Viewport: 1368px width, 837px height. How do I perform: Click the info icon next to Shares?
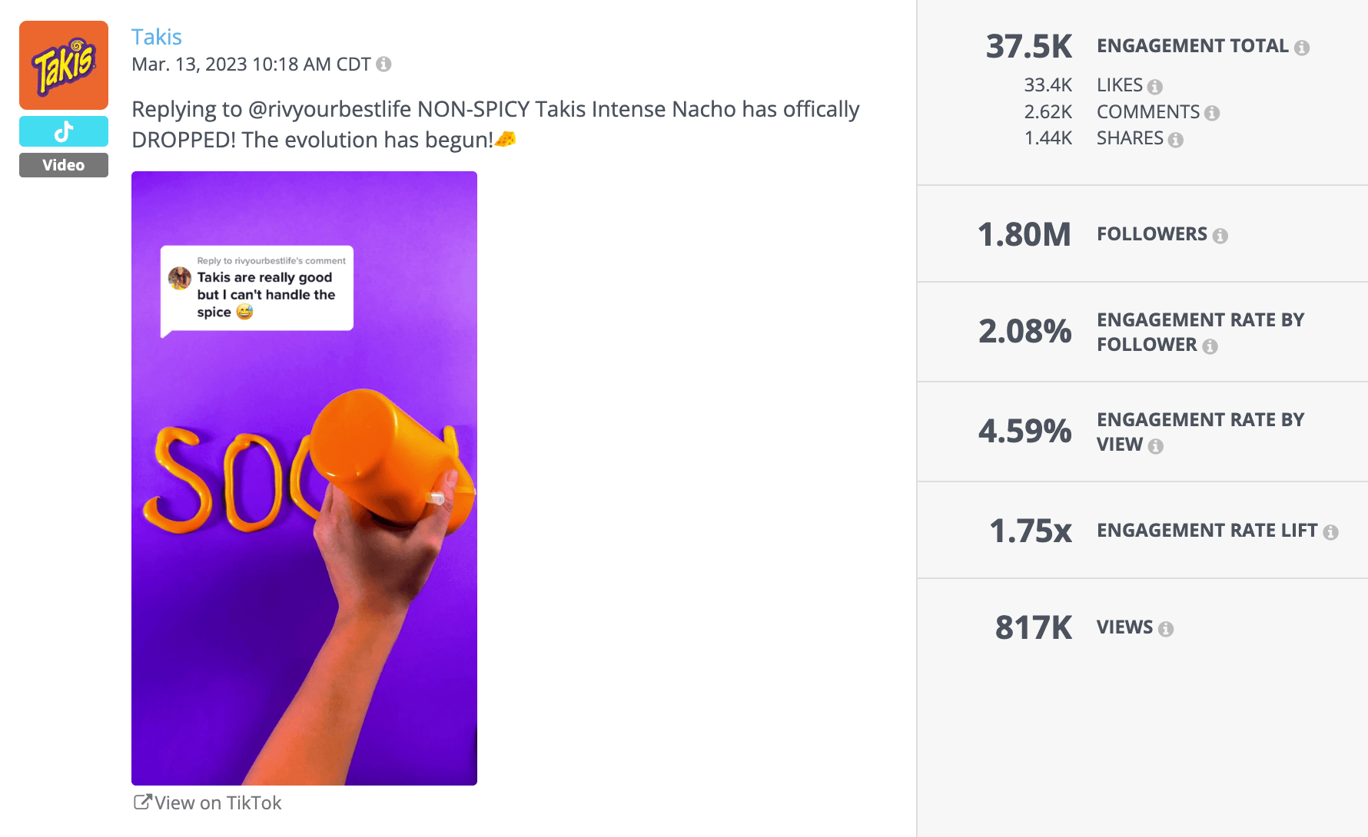(1175, 139)
